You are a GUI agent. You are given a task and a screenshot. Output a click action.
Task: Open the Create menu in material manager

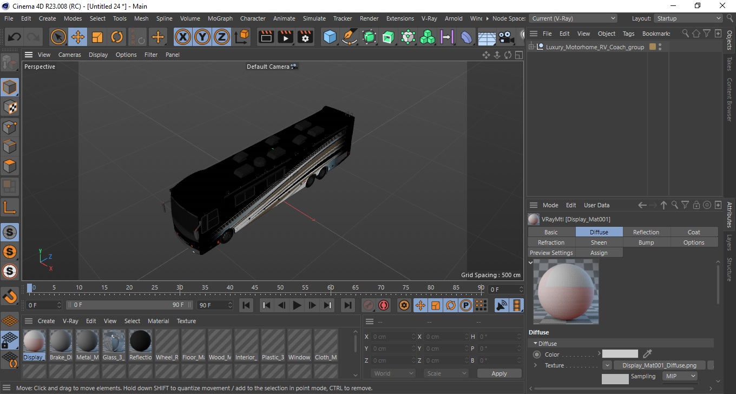pos(46,321)
